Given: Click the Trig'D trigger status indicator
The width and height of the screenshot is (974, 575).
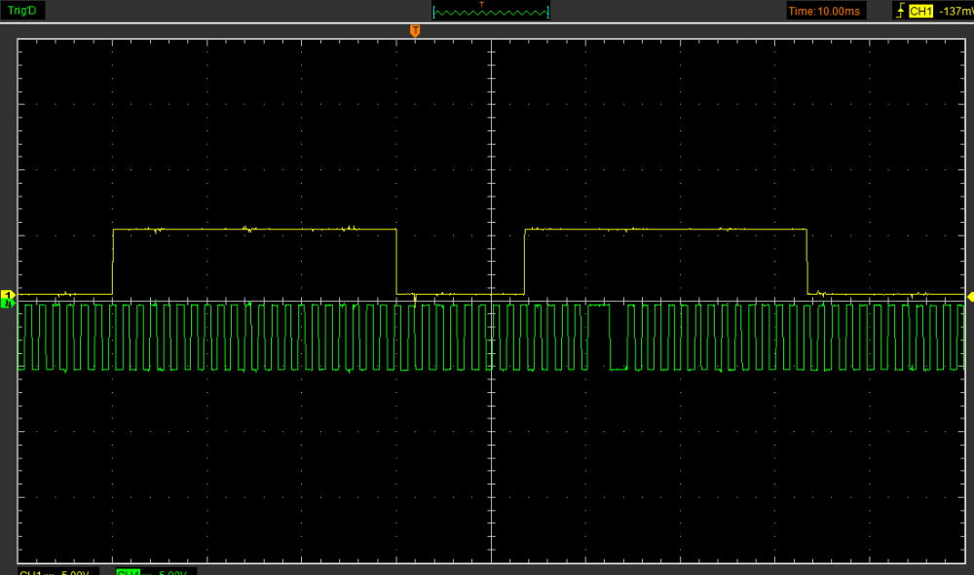Looking at the screenshot, I should [21, 11].
